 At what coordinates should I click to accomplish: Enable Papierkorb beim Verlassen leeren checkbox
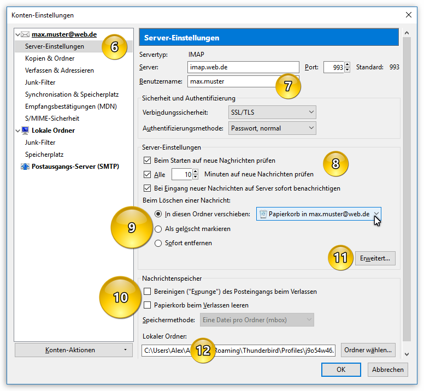147,305
